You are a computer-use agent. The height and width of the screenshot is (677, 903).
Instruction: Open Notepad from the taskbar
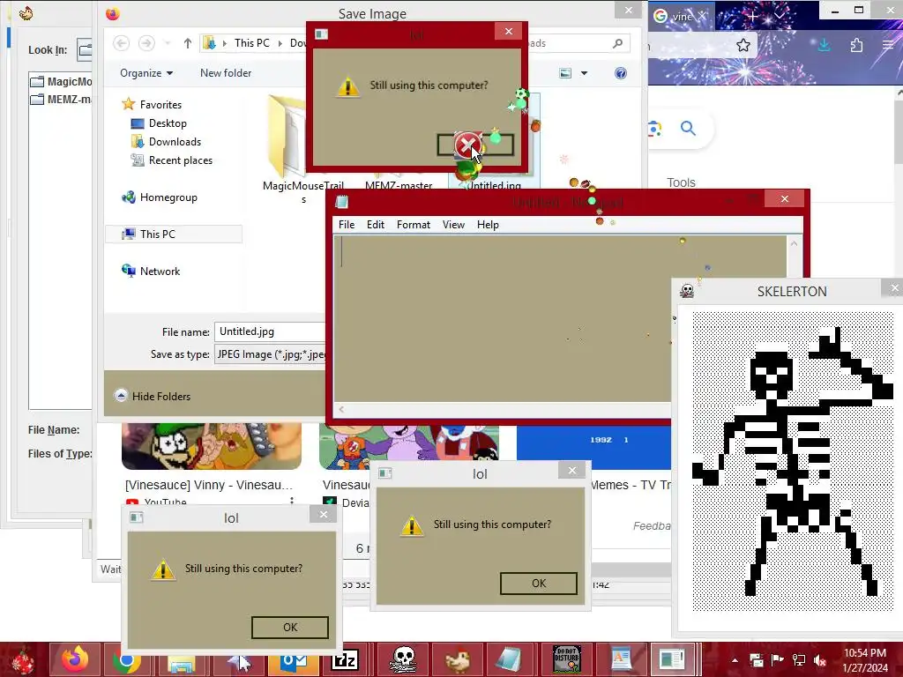(x=509, y=659)
